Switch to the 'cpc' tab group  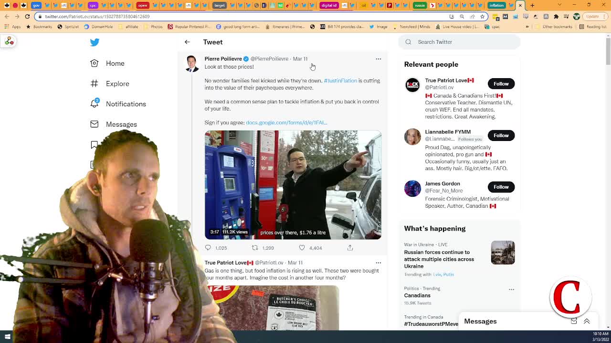pyautogui.click(x=93, y=5)
